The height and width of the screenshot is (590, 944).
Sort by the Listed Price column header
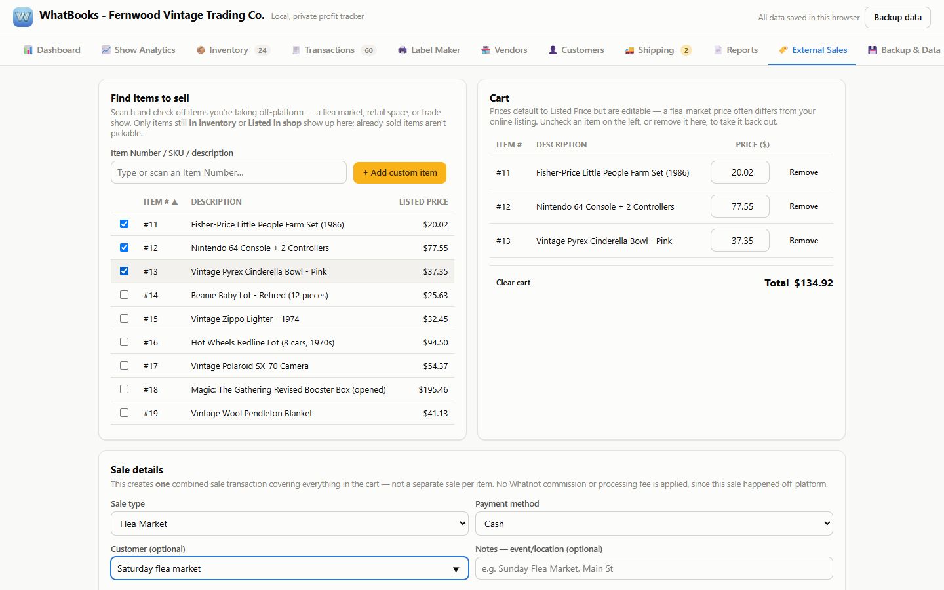pos(423,202)
